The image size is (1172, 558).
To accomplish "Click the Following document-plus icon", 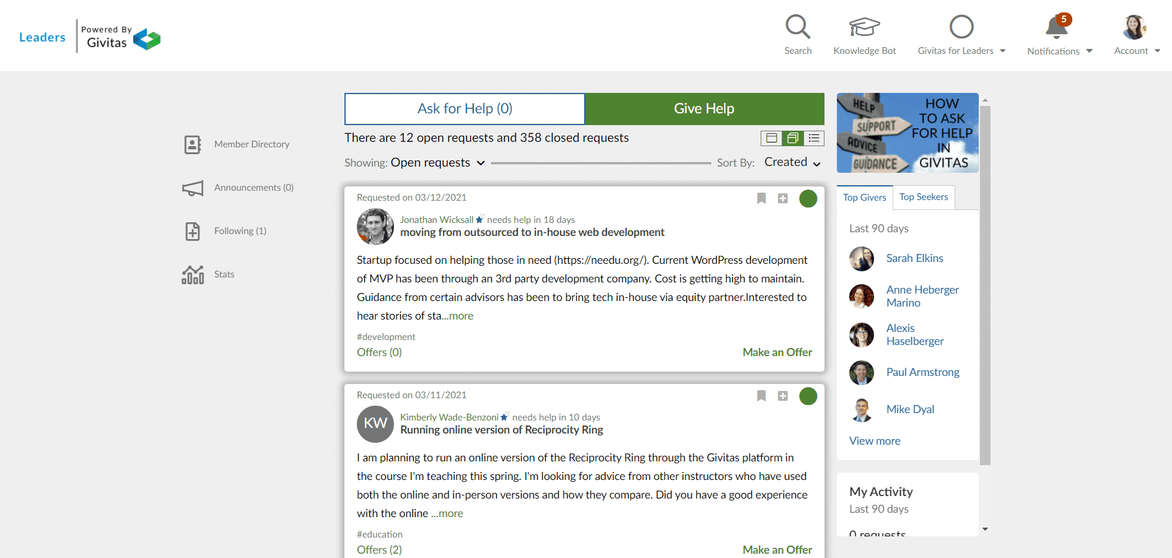I will pyautogui.click(x=193, y=231).
